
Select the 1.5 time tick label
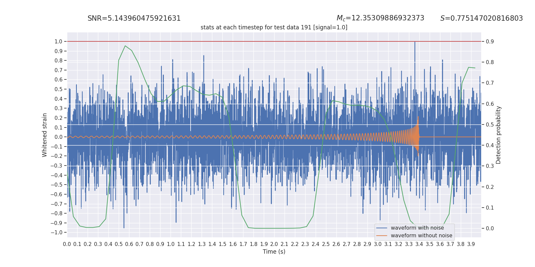222,244
